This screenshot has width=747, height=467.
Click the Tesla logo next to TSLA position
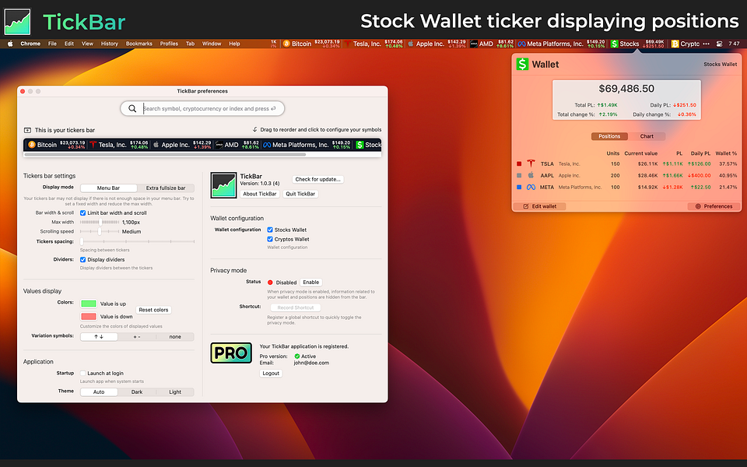tap(531, 163)
